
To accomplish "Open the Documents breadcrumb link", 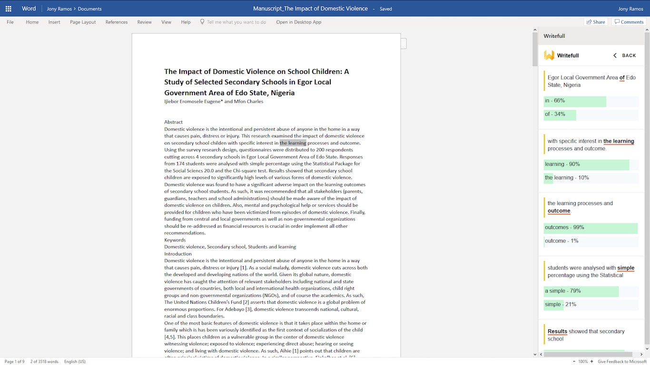I will [89, 9].
